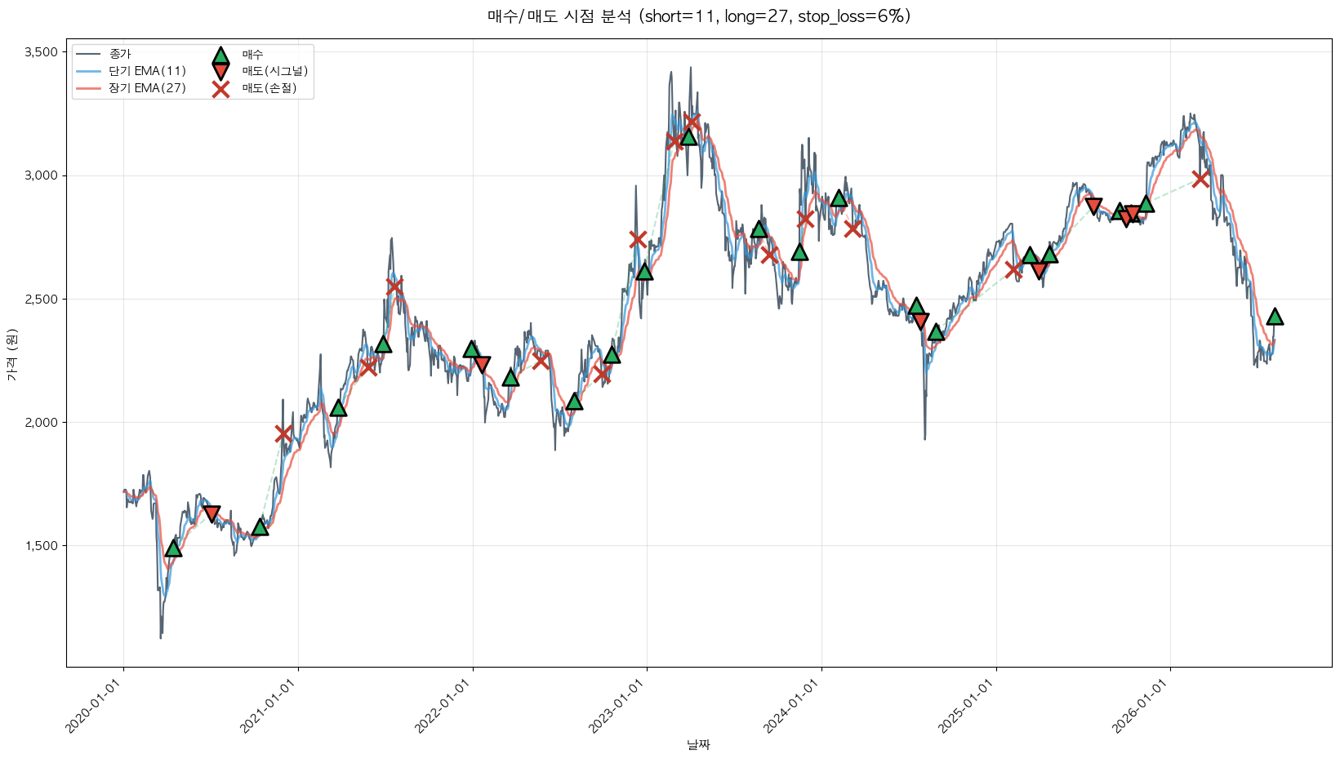Click the 2,500 y-axis tick label

pos(42,299)
